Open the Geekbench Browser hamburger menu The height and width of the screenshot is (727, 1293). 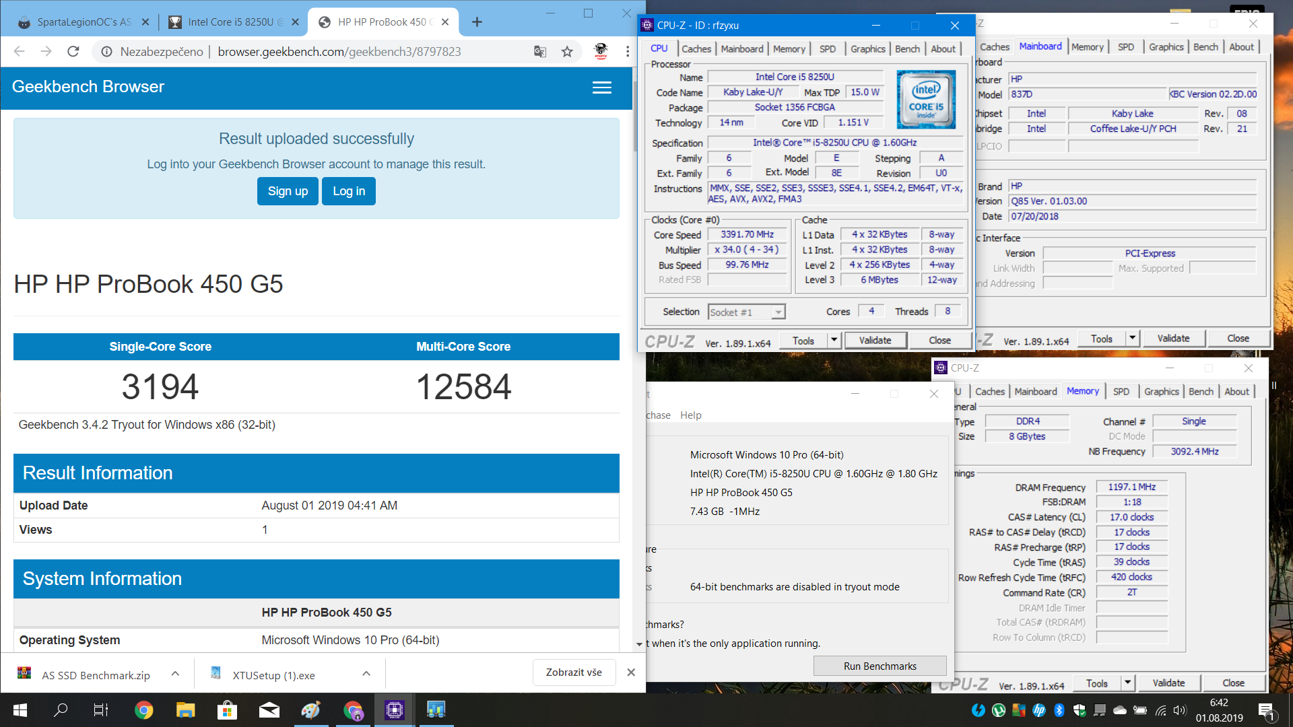(x=601, y=88)
